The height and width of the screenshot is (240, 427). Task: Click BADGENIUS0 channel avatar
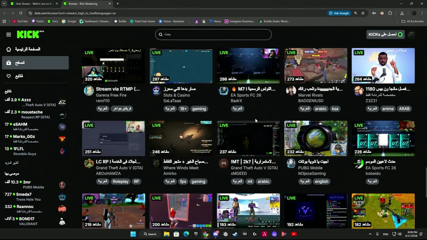click(x=291, y=91)
